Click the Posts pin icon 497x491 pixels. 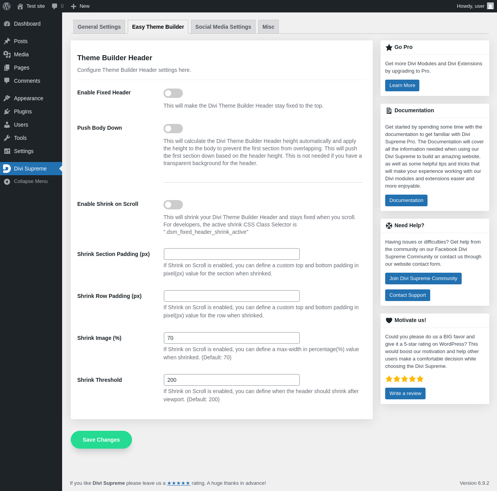click(x=7, y=41)
